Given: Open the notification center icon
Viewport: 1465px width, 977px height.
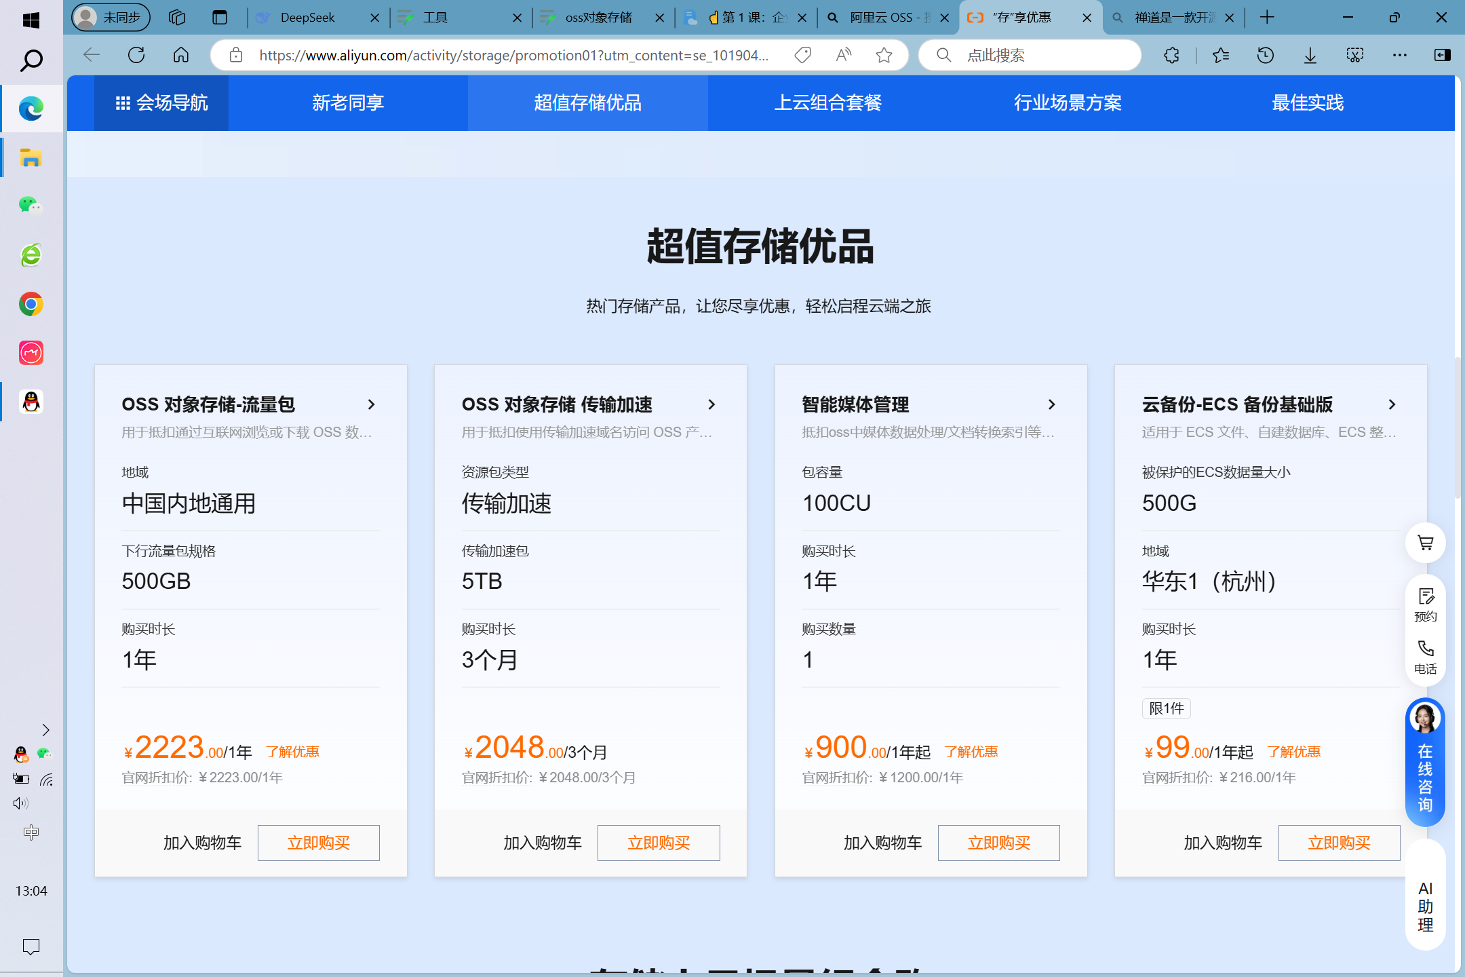Looking at the screenshot, I should [31, 946].
